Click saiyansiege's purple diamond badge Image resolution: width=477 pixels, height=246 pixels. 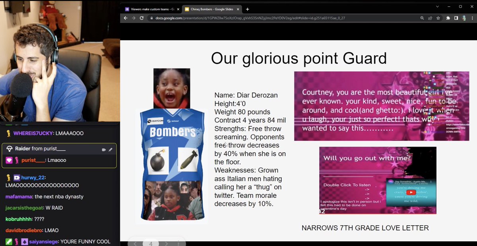click(x=25, y=242)
